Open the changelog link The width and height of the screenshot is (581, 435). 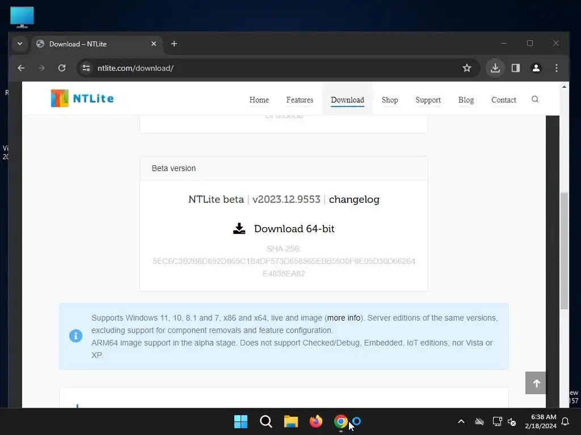[x=354, y=199]
